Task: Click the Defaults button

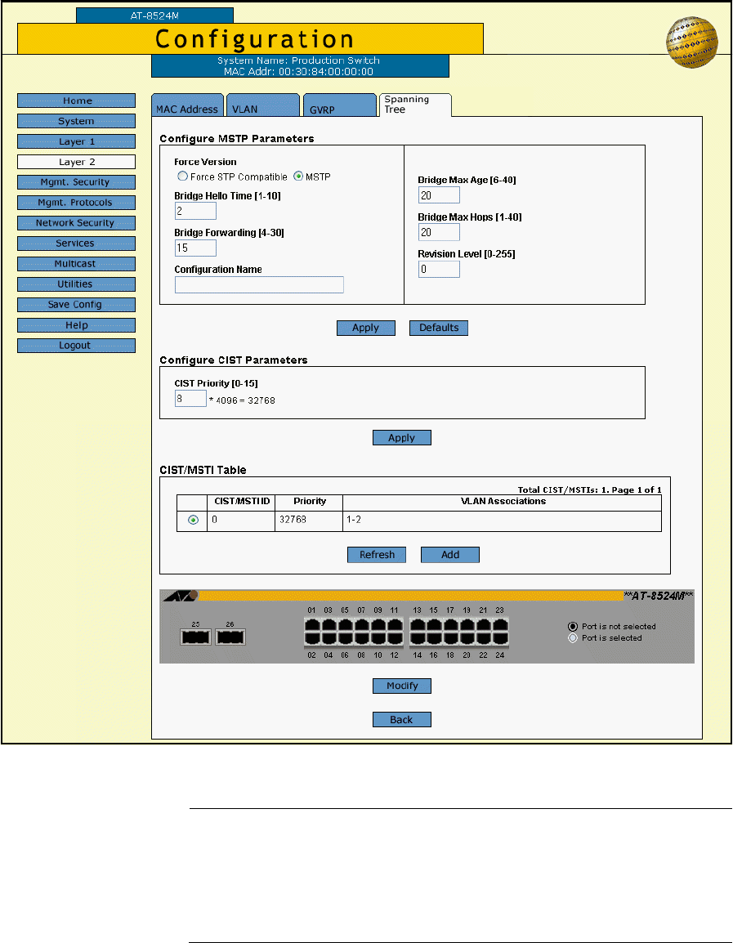Action: [439, 328]
